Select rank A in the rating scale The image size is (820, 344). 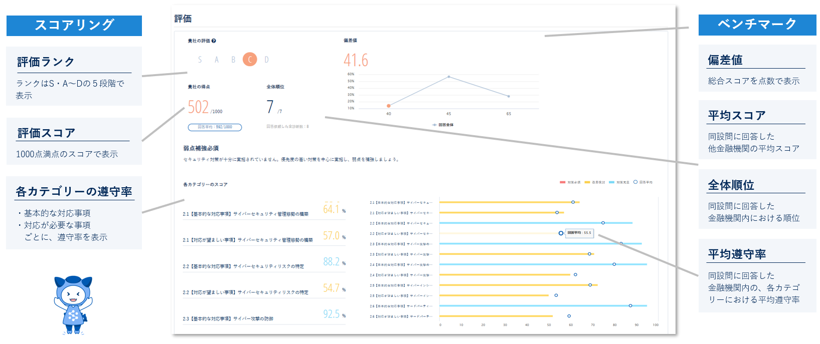217,60
